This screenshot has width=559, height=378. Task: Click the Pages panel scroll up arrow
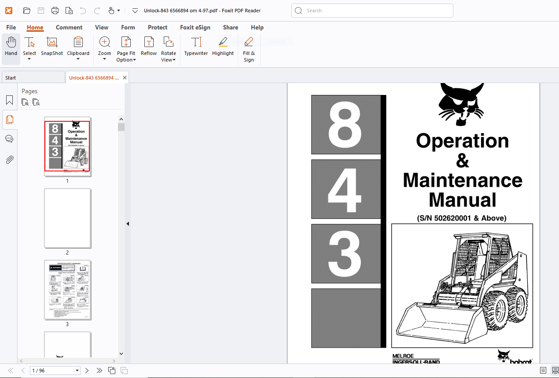tap(121, 119)
